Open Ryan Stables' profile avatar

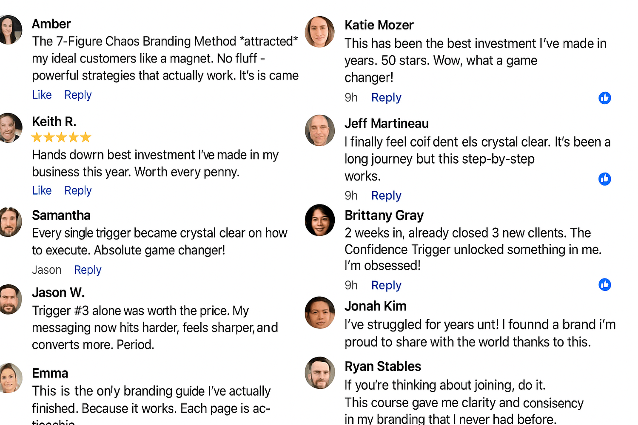point(320,373)
